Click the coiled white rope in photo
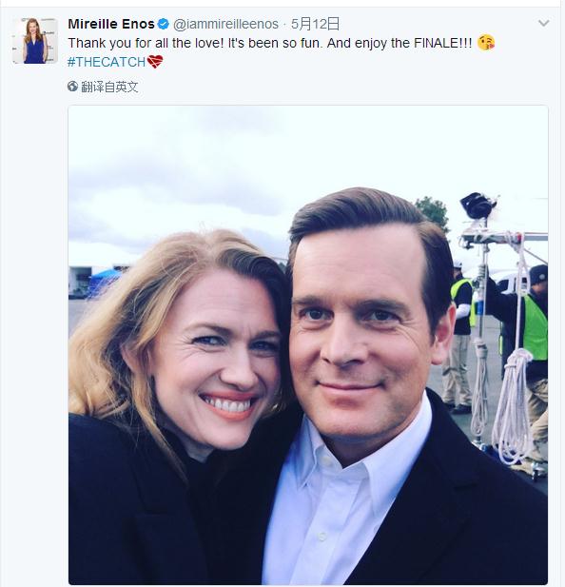565x587 pixels. point(511,408)
